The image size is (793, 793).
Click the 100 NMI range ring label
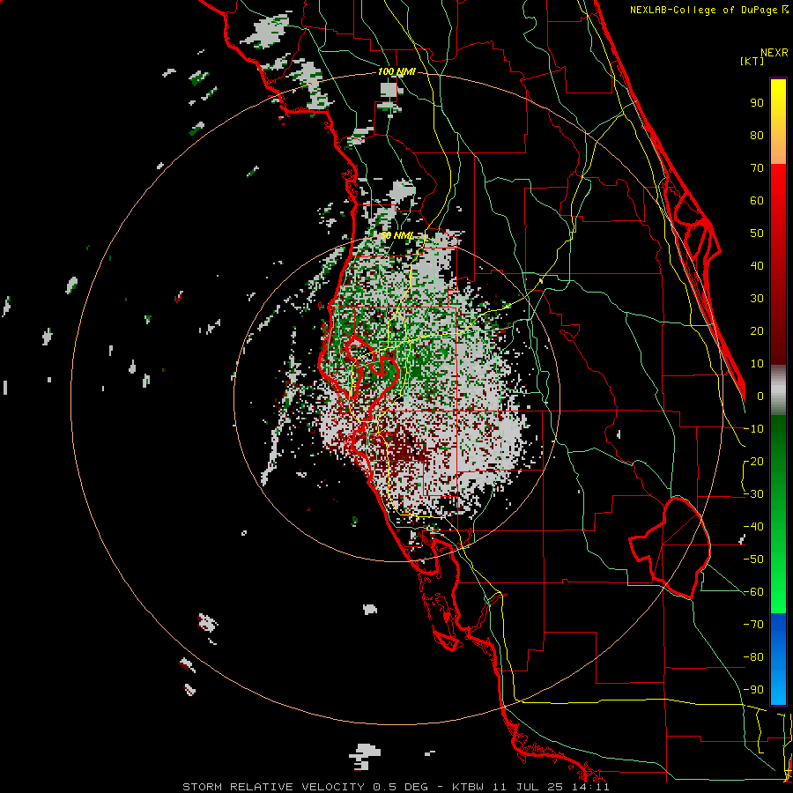(396, 72)
